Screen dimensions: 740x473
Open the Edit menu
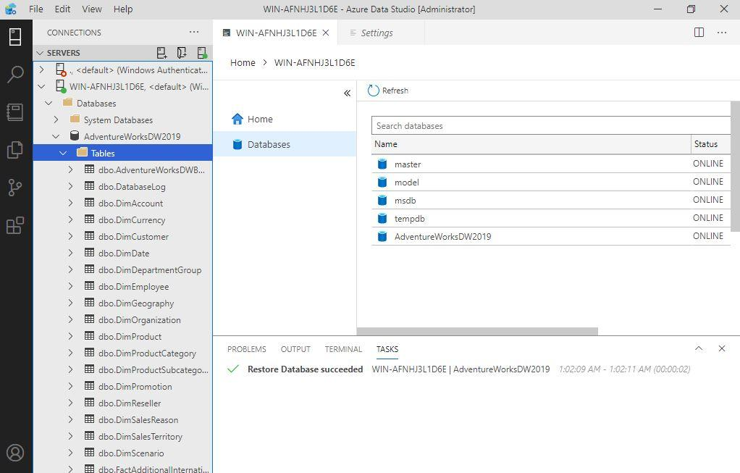tap(62, 9)
